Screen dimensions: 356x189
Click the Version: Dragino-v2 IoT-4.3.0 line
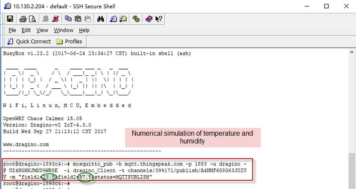47,125
